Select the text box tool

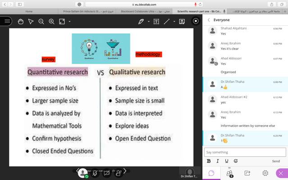(x=156, y=21)
